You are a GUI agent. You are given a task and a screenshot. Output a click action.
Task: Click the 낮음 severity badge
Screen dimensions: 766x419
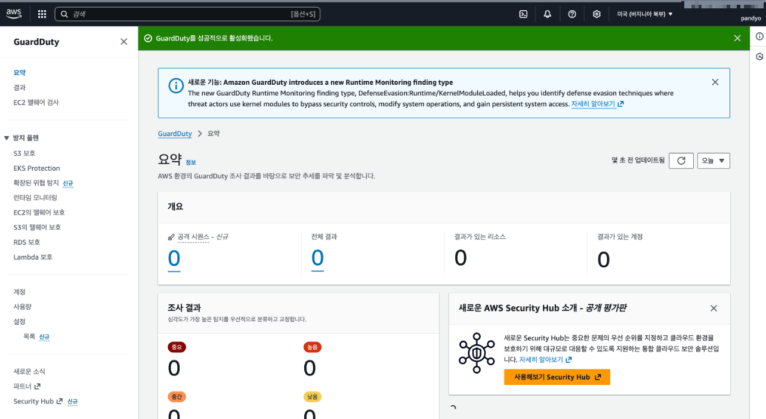pos(313,396)
